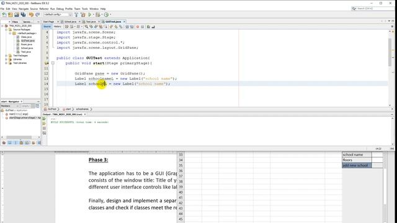Toggle the second filter button in Navigator bottom bar
This screenshot has width=397, height=223.
pyautogui.click(x=10, y=143)
